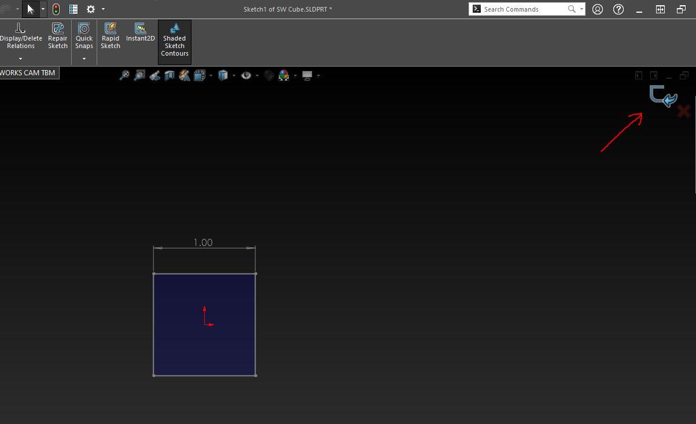The width and height of the screenshot is (696, 424).
Task: Launch Repair Sketch tool
Action: 58,36
